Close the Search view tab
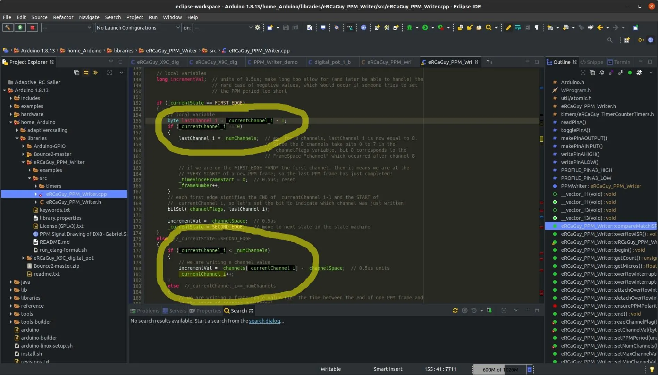Screen dimensions: 658x375 click(251, 311)
